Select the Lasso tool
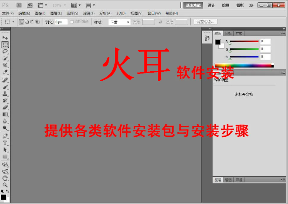The image size is (288, 204). (x=5, y=52)
